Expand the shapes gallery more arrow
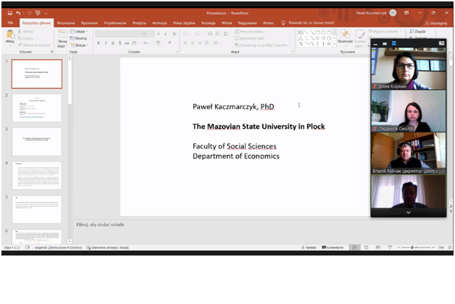The height and width of the screenshot is (304, 455). (335, 44)
